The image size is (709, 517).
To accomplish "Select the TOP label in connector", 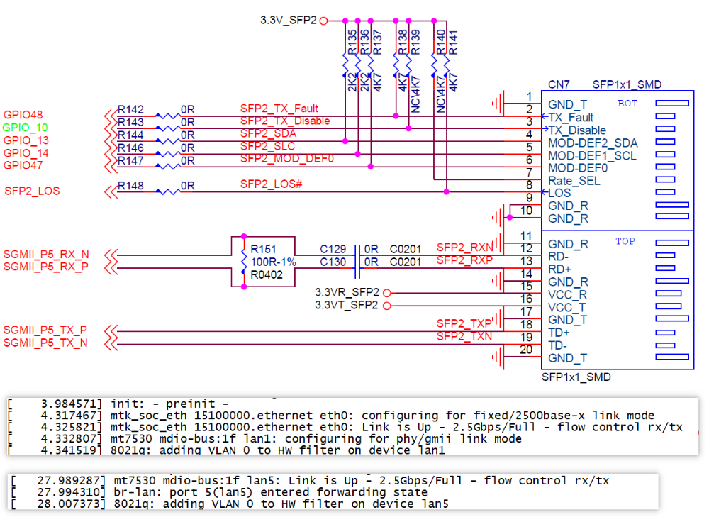I will (625, 242).
